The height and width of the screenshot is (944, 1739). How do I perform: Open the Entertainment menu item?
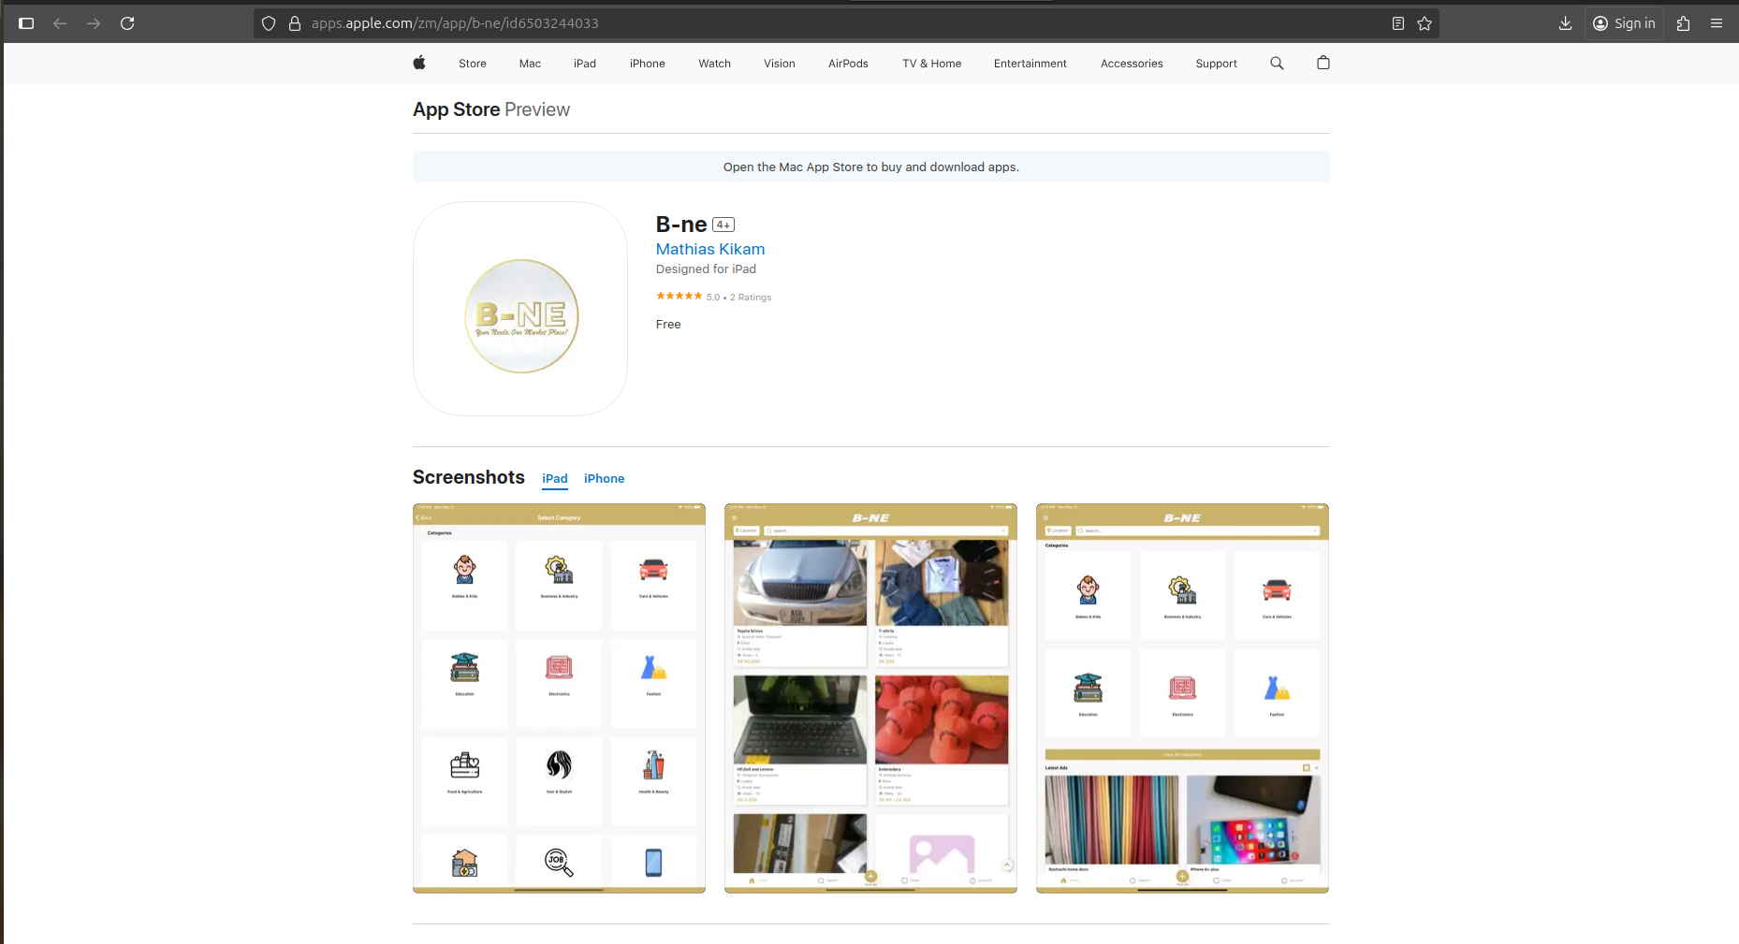coord(1030,64)
